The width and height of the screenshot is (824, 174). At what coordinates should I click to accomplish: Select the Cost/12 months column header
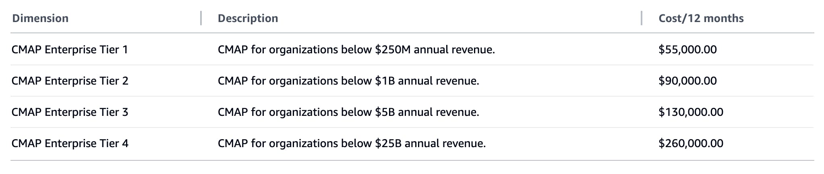(701, 18)
